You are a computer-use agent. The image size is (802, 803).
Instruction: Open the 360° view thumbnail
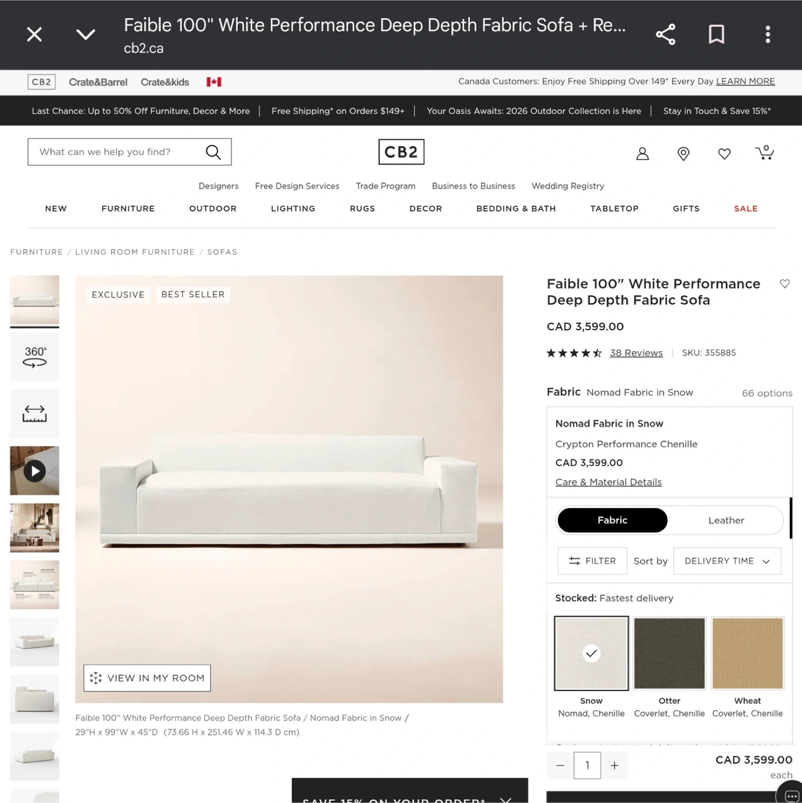click(x=35, y=357)
